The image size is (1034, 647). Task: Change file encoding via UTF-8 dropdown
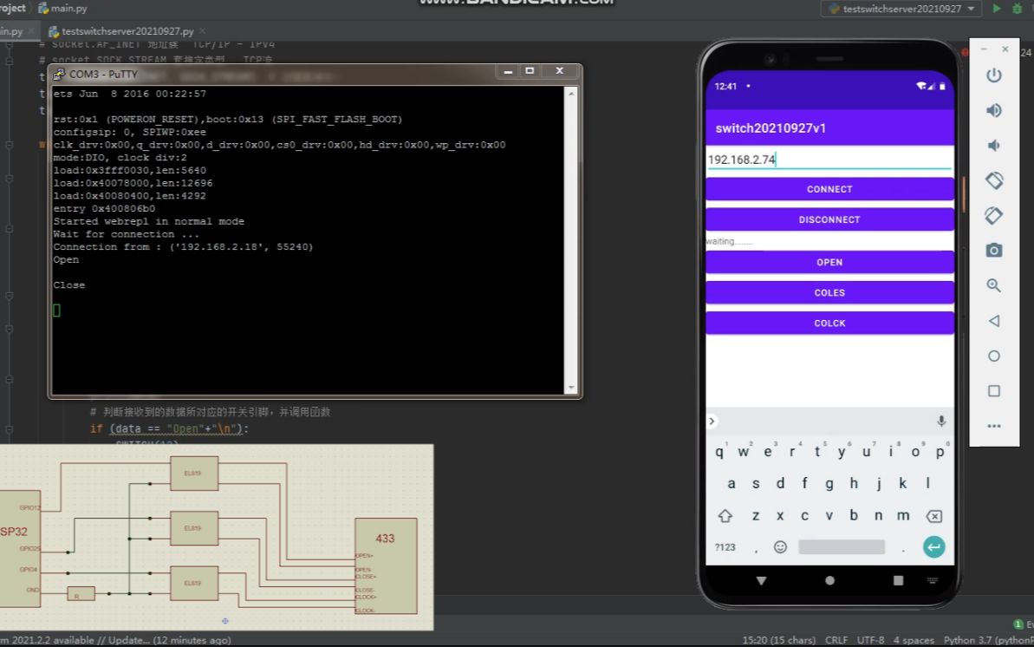coord(870,639)
